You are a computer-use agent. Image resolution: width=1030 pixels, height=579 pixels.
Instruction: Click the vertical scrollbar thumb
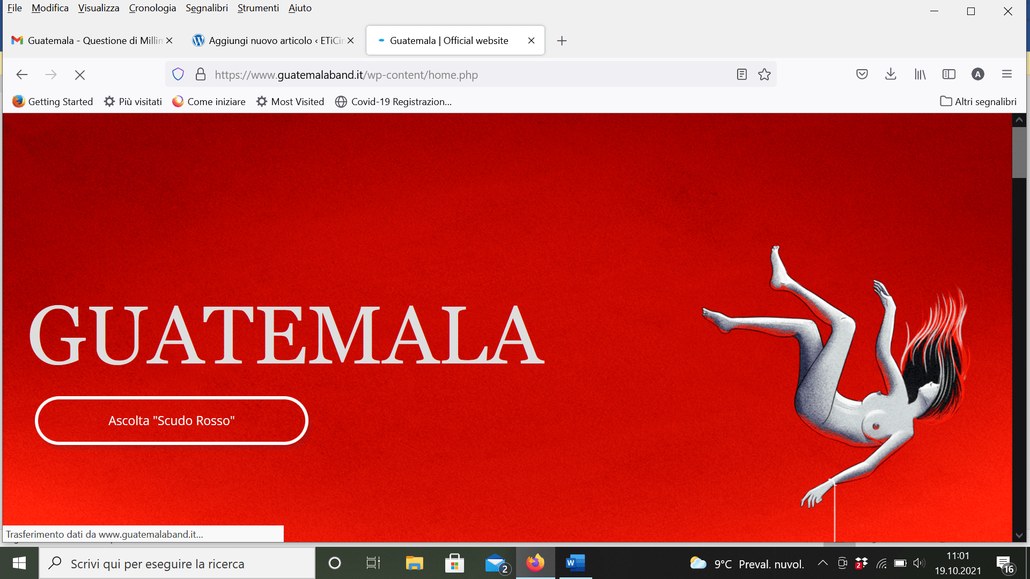pyautogui.click(x=1019, y=153)
